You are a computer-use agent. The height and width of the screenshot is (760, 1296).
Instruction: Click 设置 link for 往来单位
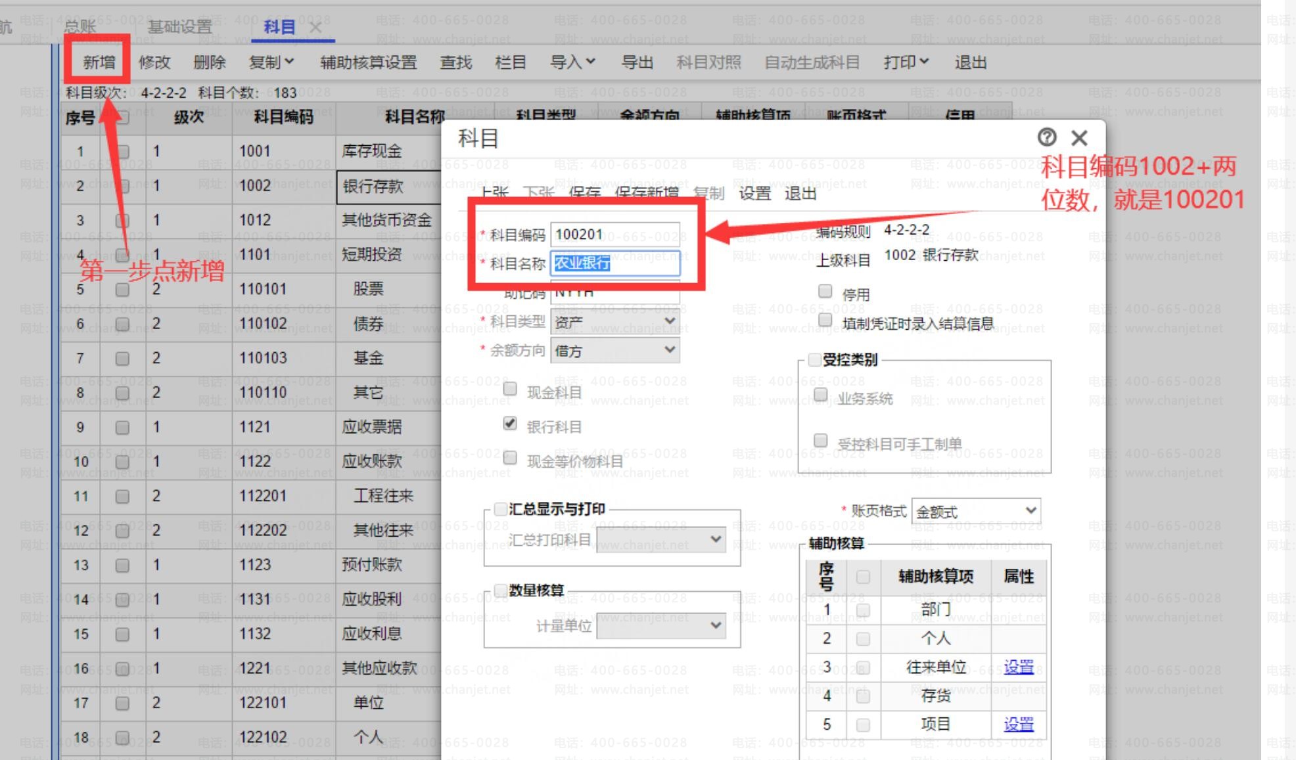(x=1018, y=667)
